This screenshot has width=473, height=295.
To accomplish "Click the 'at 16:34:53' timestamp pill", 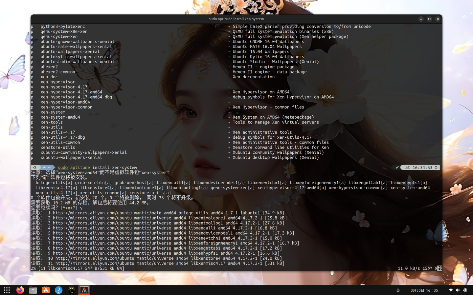I will (x=419, y=167).
